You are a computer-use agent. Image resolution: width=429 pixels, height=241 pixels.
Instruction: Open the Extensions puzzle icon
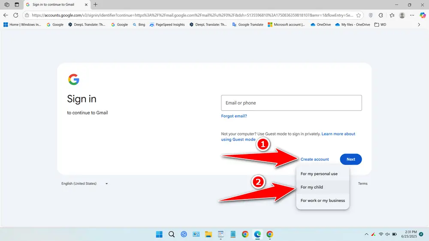coord(381,15)
